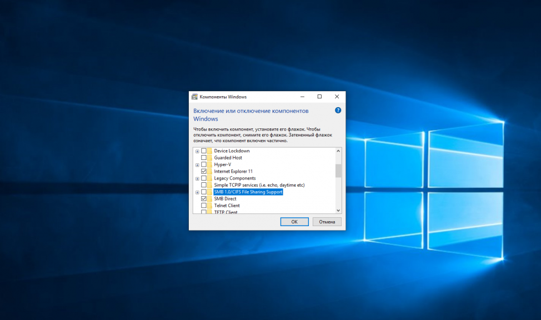Click the Device Lockdown folder icon
The image size is (541, 320).
[210, 151]
